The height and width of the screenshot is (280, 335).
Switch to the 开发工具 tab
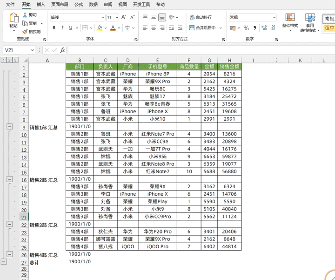tap(141, 5)
